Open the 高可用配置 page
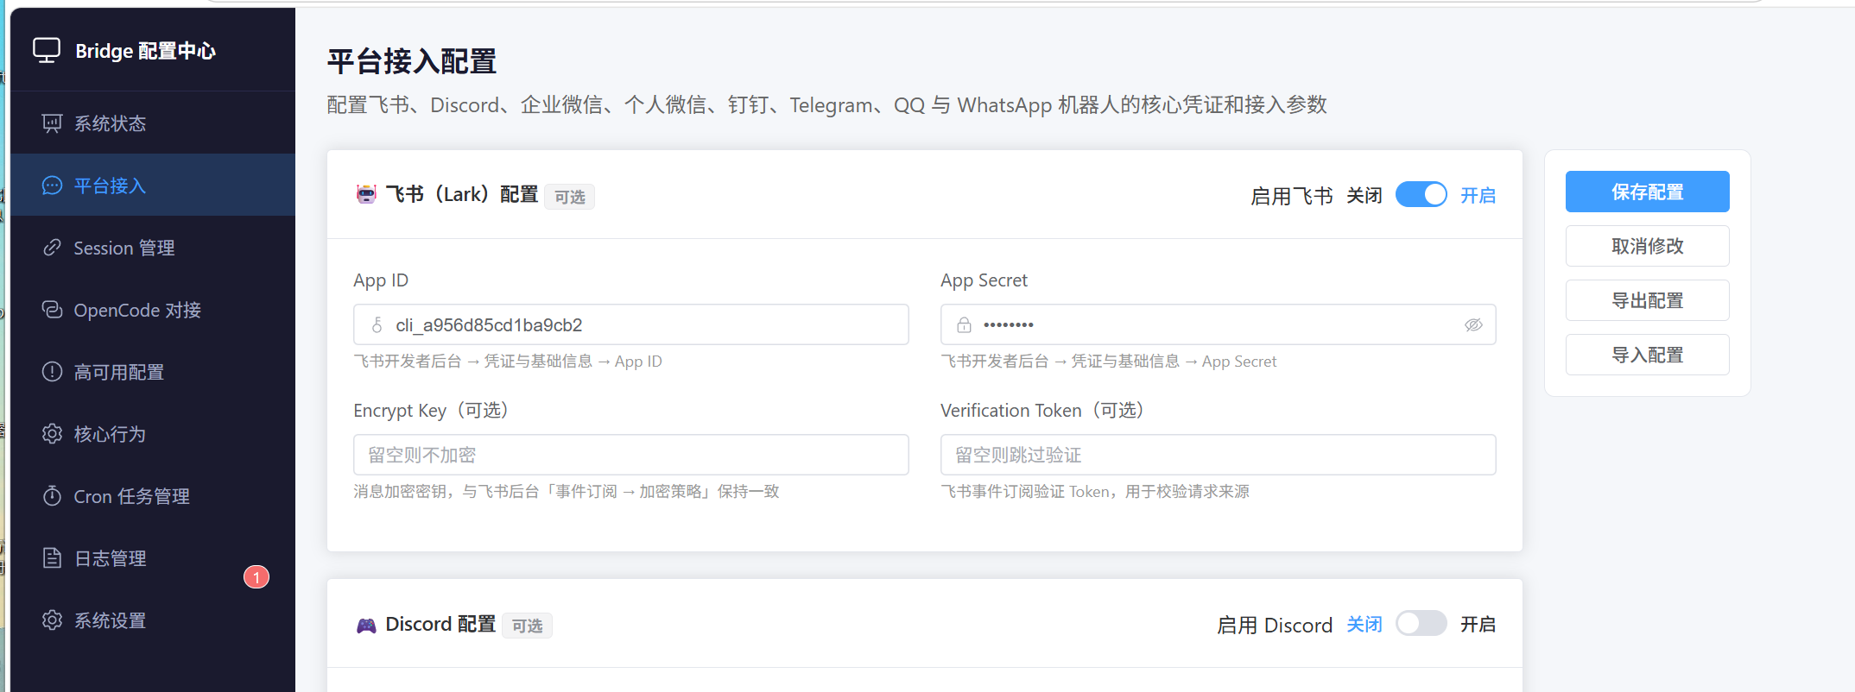This screenshot has height=692, width=1855. [153, 372]
